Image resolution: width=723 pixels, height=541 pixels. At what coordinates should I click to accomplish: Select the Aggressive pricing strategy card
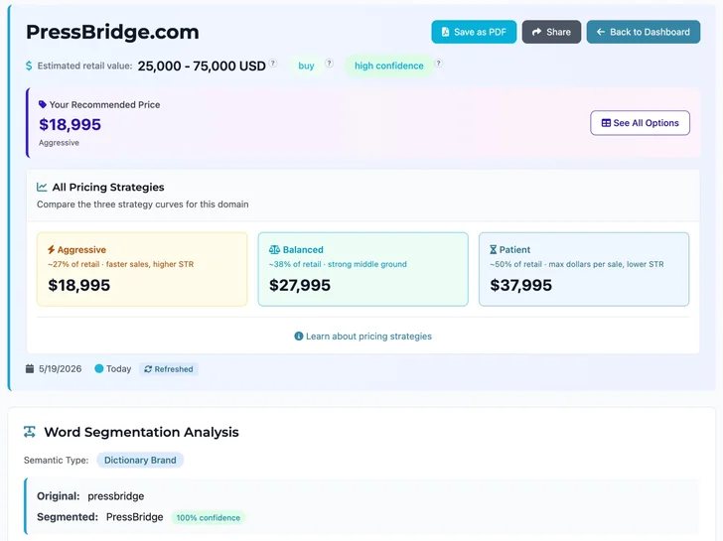point(142,269)
